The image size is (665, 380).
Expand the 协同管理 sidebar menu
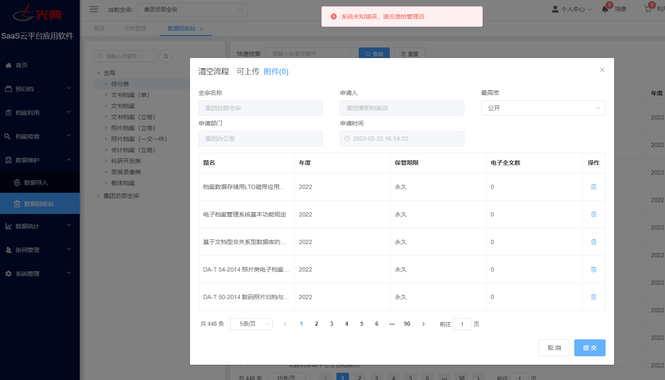[x=40, y=250]
